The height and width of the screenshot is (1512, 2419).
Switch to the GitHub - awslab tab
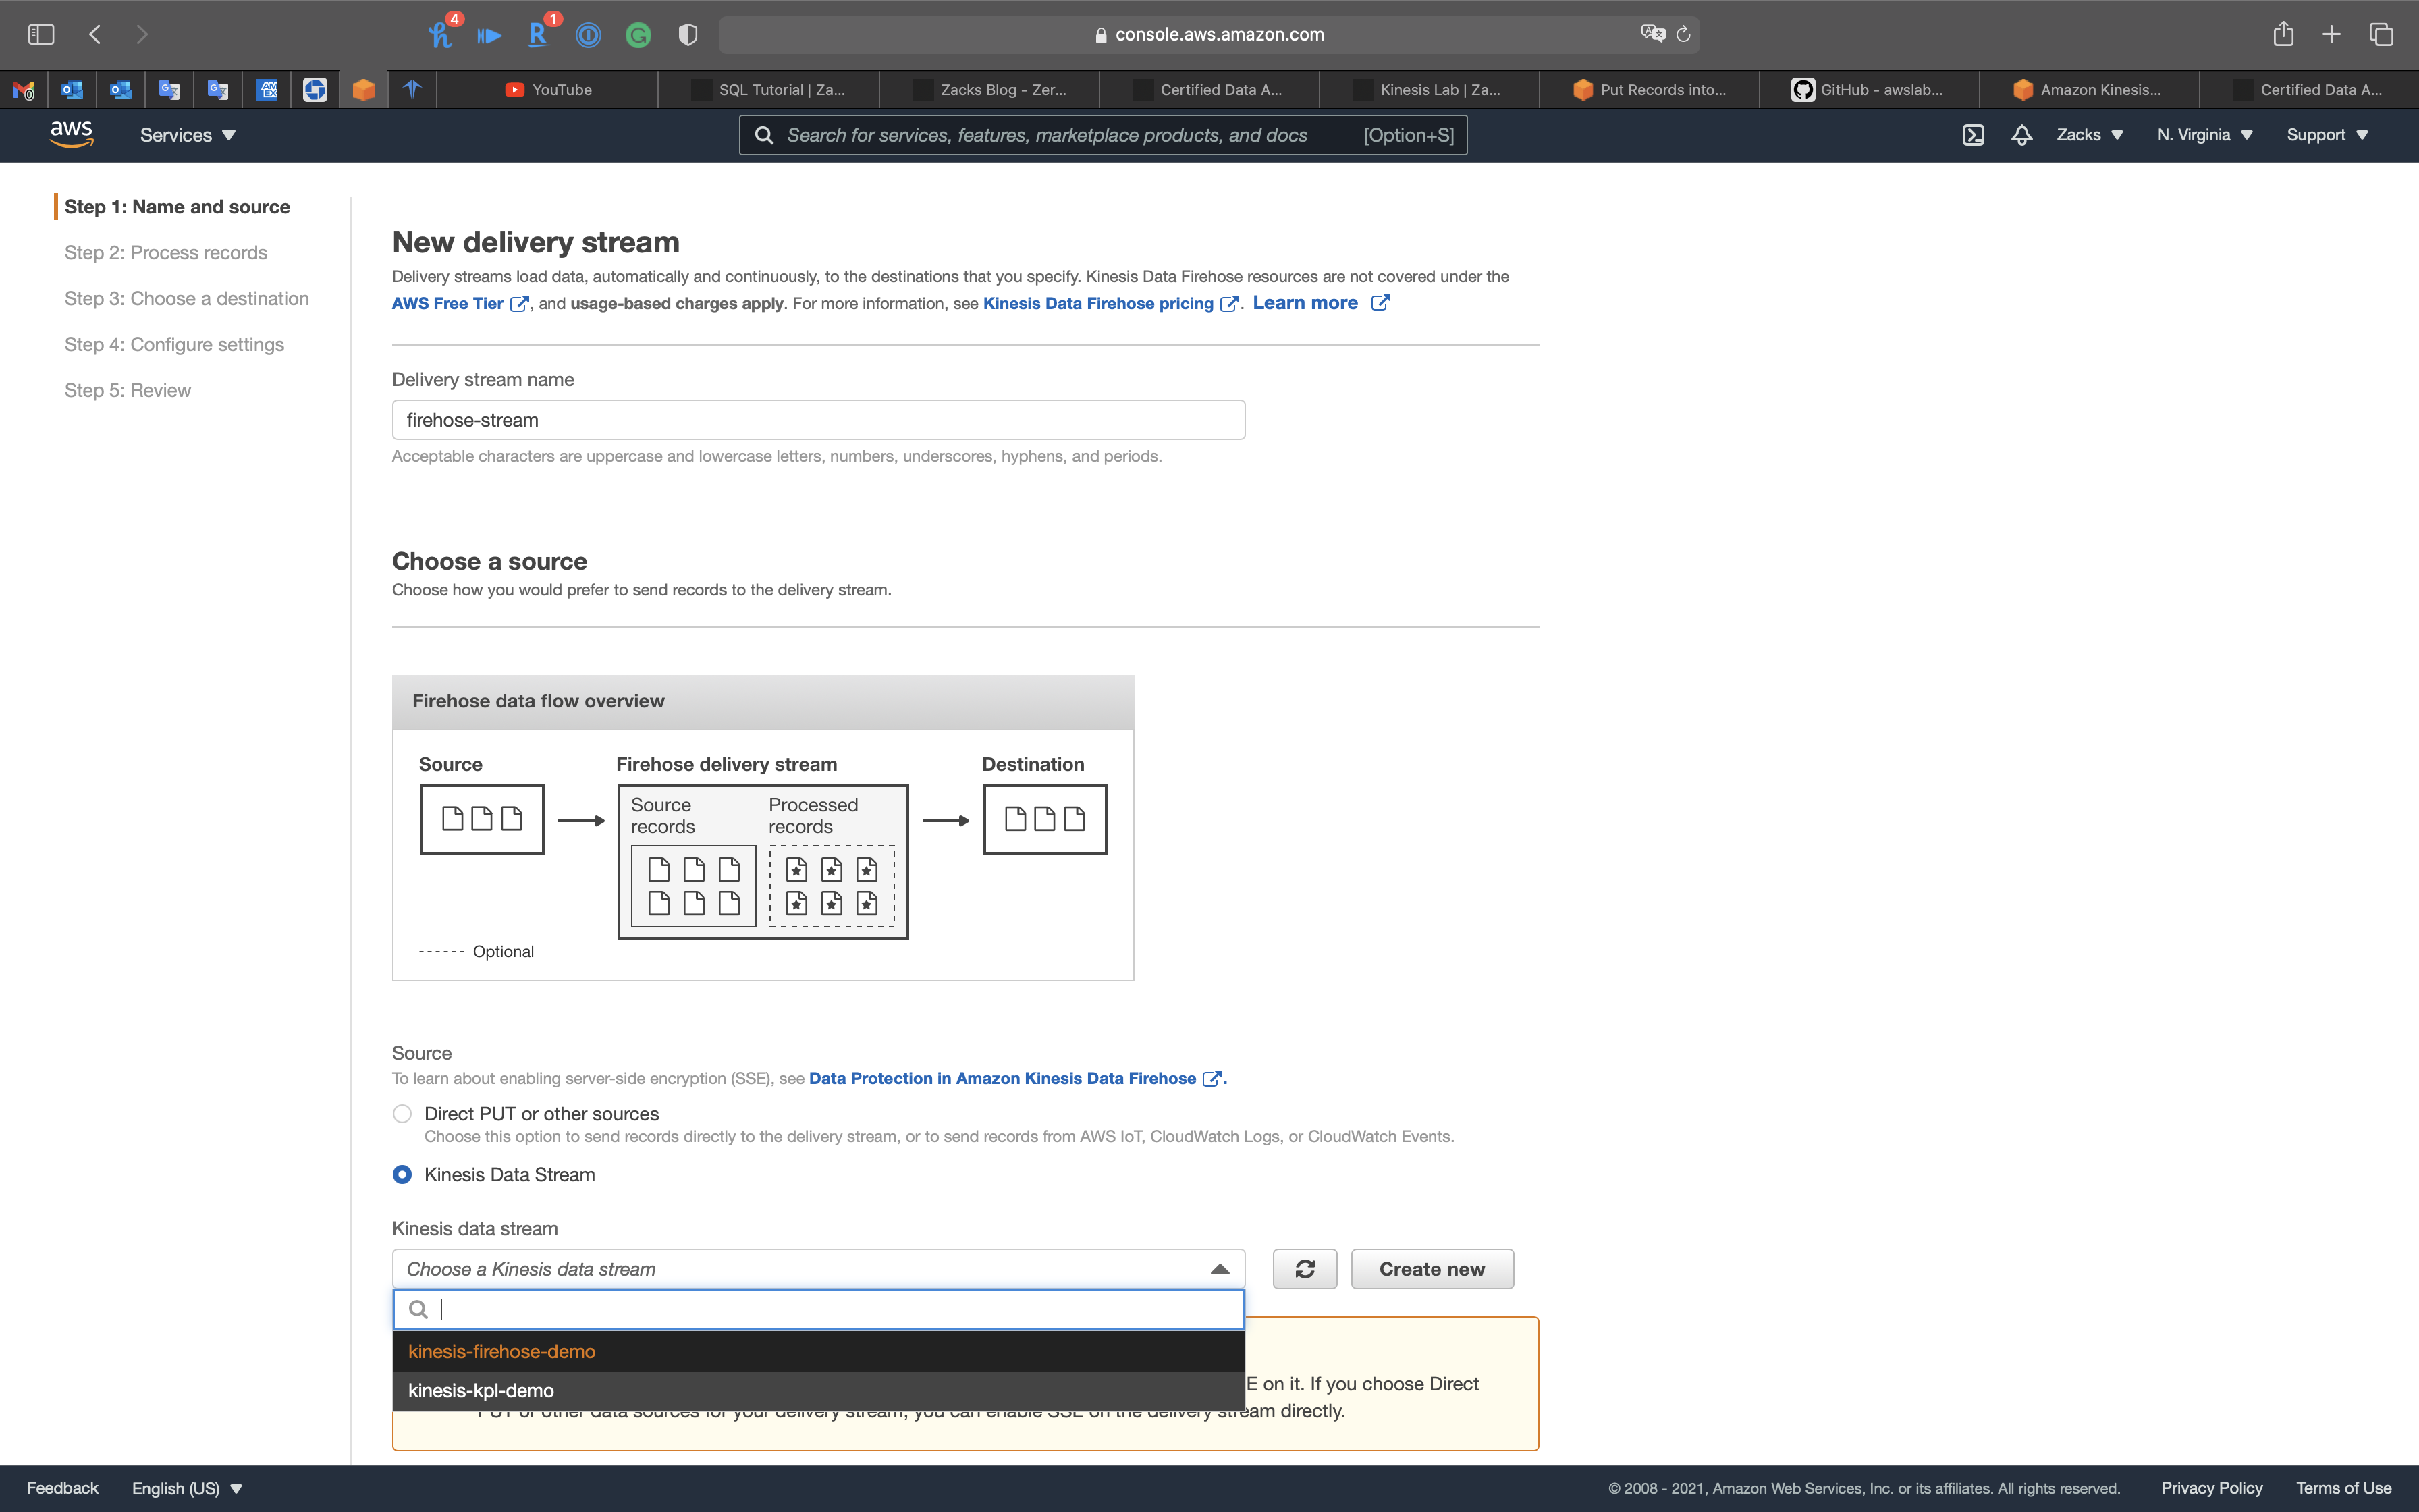point(1869,90)
